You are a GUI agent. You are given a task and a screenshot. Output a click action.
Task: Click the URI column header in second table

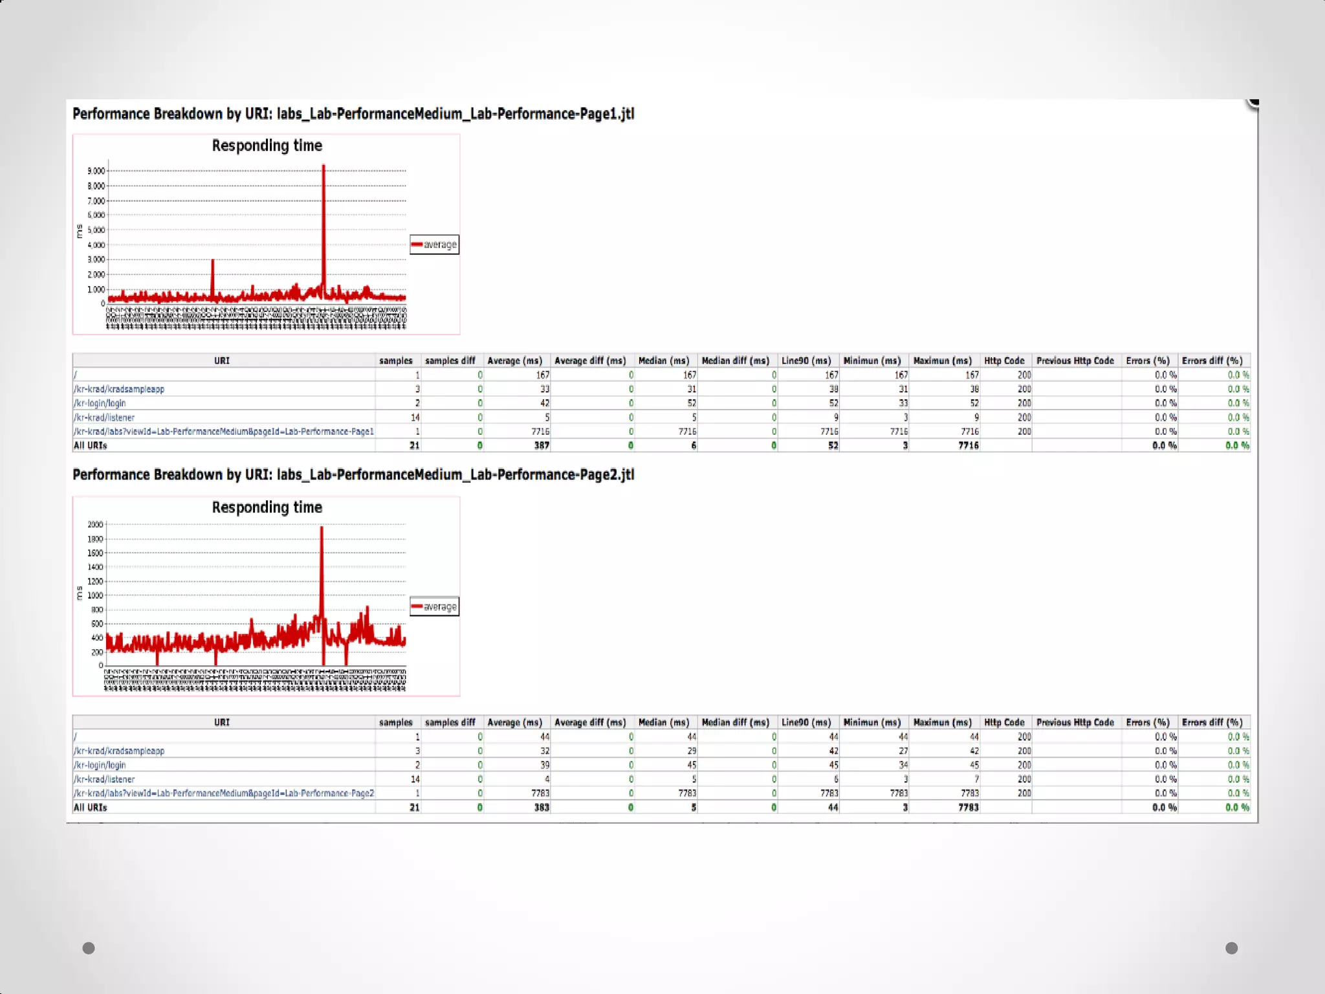pyautogui.click(x=222, y=722)
